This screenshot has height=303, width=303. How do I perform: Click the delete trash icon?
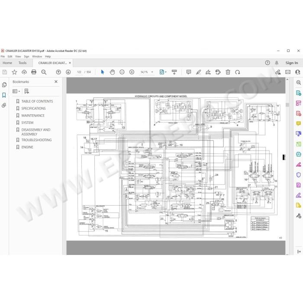(228, 72)
